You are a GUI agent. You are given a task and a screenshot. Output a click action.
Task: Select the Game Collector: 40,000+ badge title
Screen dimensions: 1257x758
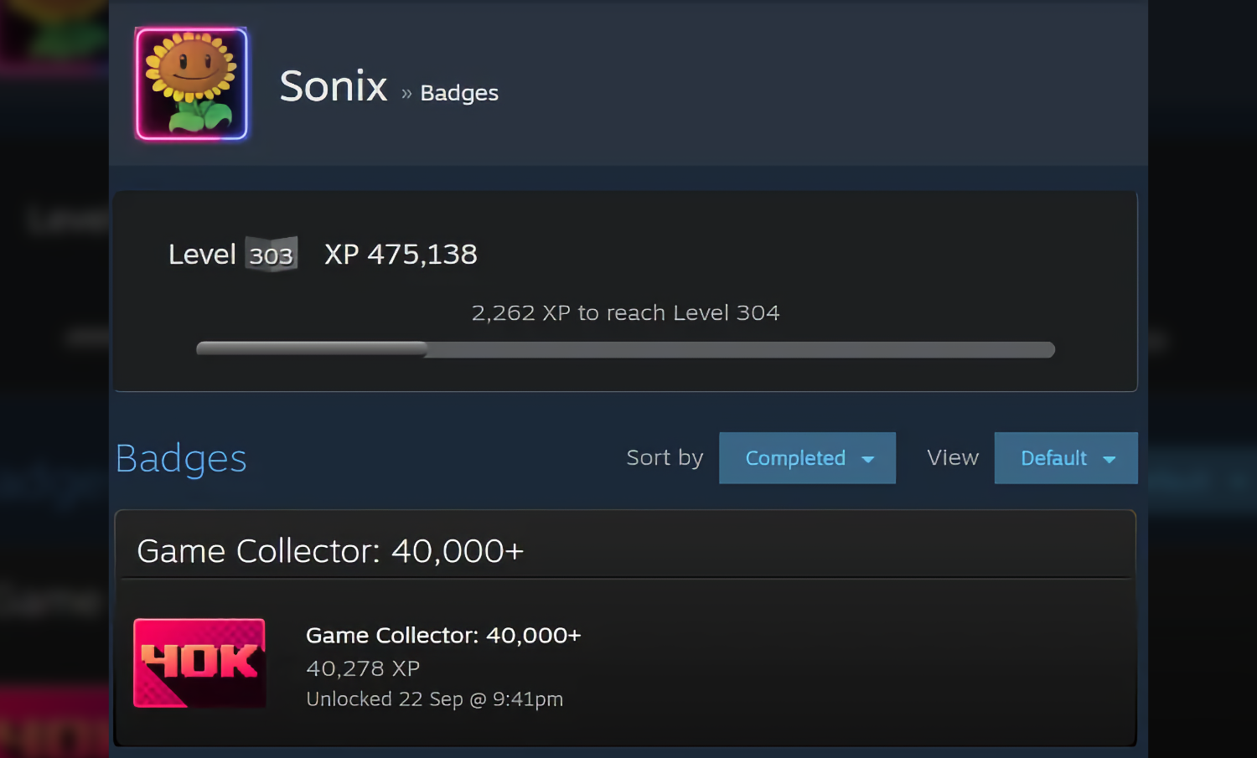point(443,636)
